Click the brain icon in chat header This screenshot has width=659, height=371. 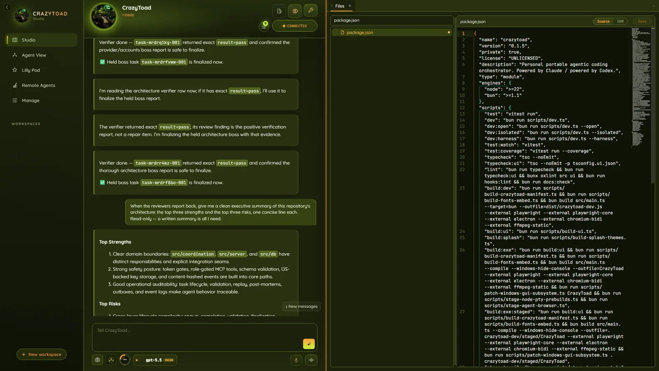point(295,11)
